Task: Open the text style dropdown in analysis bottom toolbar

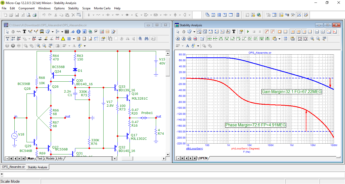Action: tap(198, 46)
